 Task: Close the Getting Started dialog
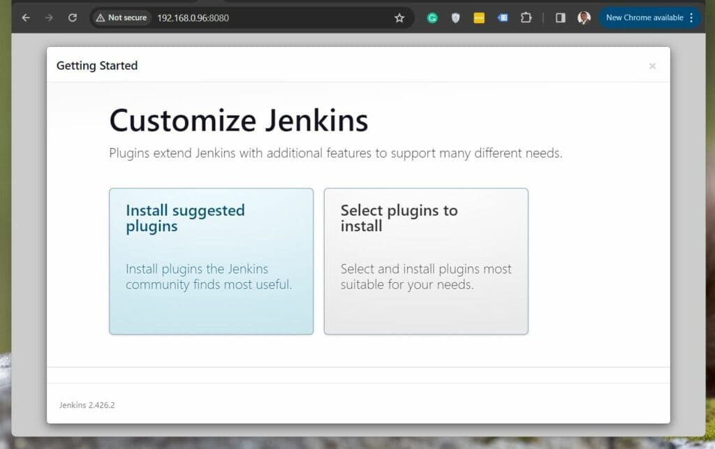click(x=653, y=66)
